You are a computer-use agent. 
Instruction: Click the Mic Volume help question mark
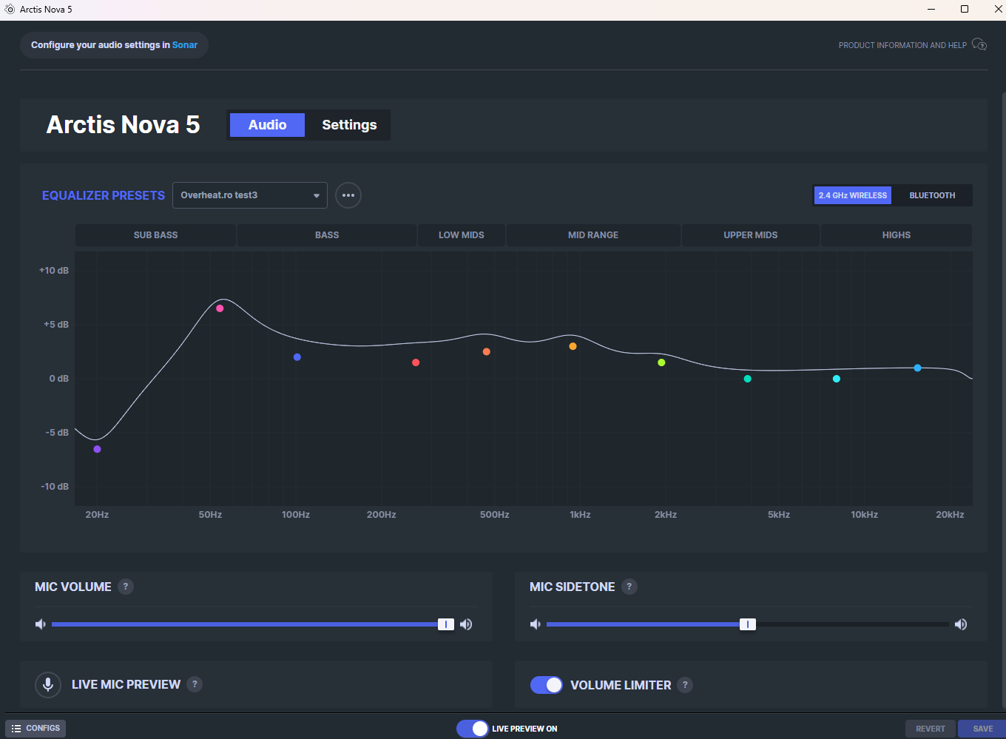126,587
